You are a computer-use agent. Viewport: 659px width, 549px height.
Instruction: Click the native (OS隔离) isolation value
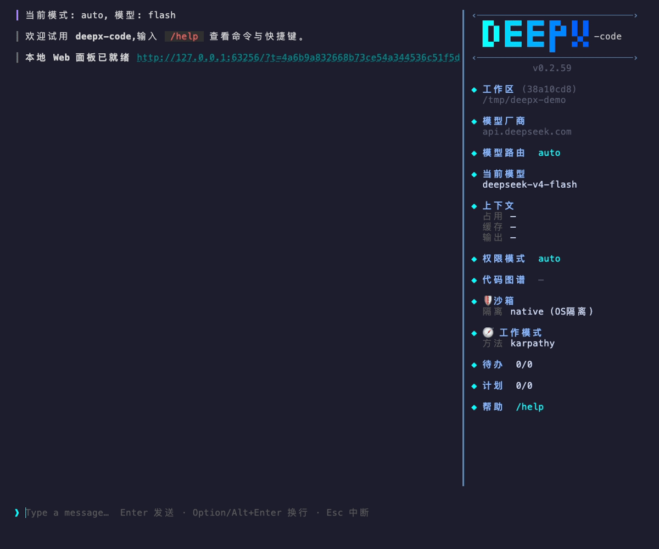tap(552, 311)
